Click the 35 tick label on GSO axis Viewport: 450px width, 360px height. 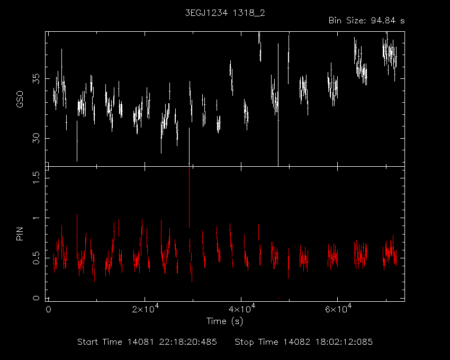[36, 78]
